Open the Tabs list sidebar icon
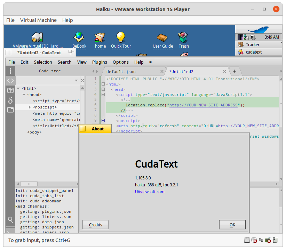Image resolution: width=286 pixels, height=250 pixels. [10, 110]
